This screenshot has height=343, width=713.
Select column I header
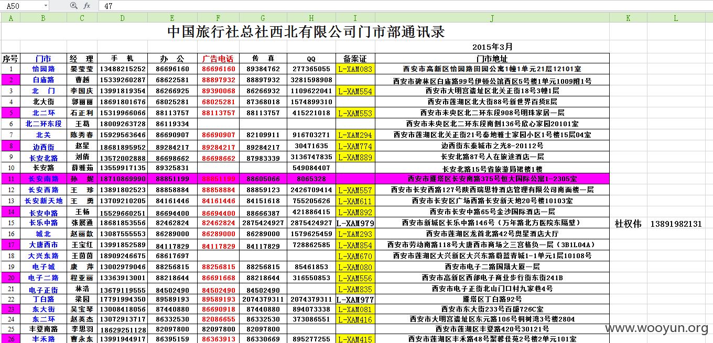pos(355,18)
